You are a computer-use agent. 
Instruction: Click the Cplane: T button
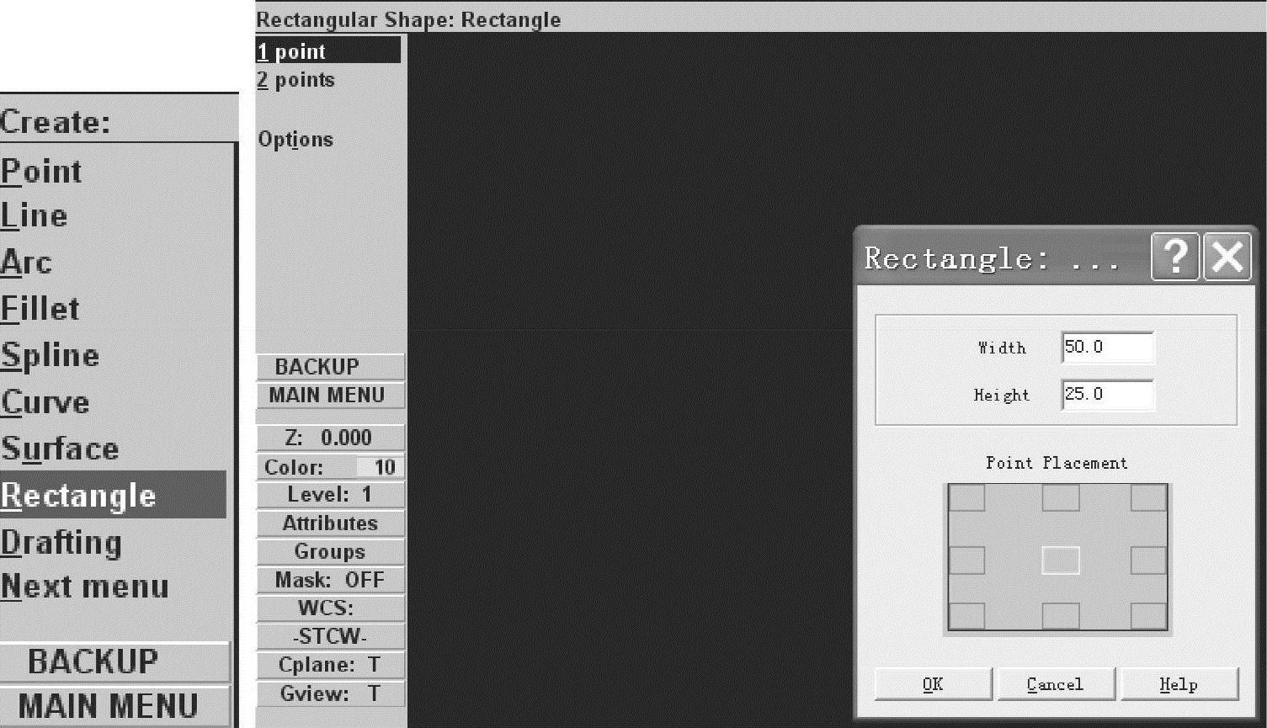(330, 666)
